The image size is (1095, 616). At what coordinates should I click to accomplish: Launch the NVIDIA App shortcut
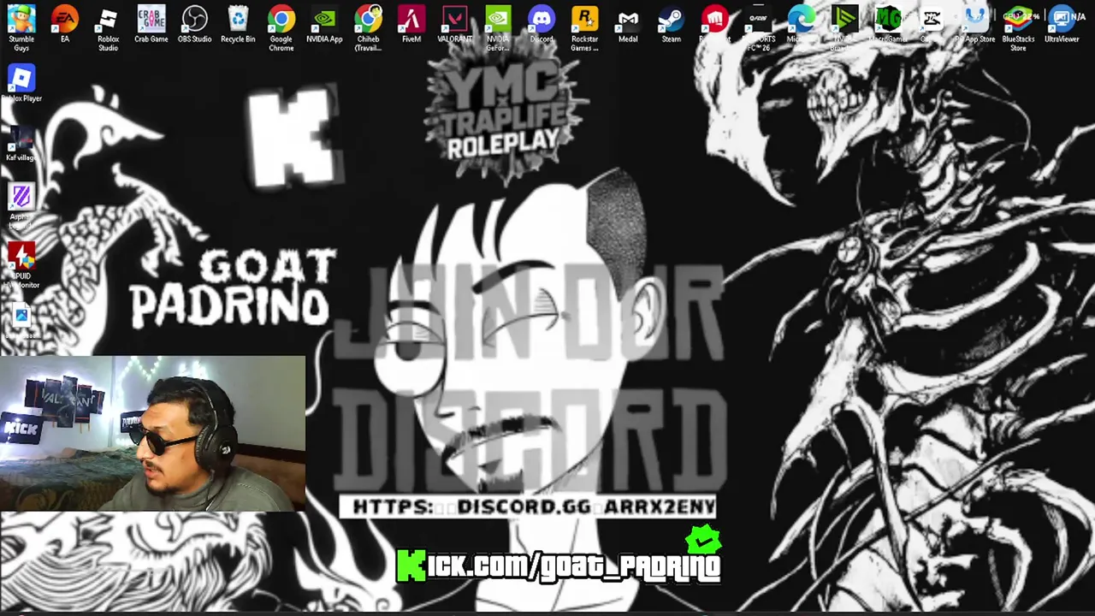point(324,24)
